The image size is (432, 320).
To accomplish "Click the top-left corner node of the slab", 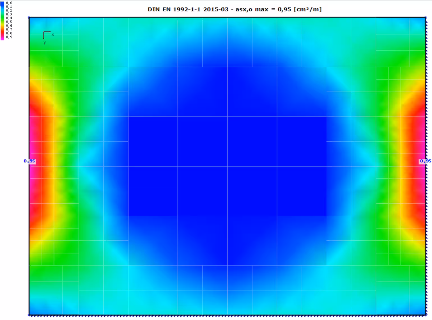I will point(29,17).
